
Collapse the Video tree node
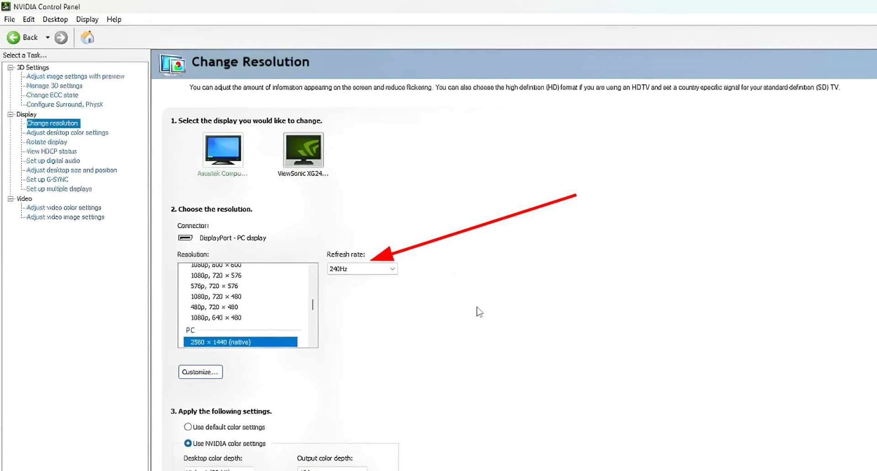11,198
